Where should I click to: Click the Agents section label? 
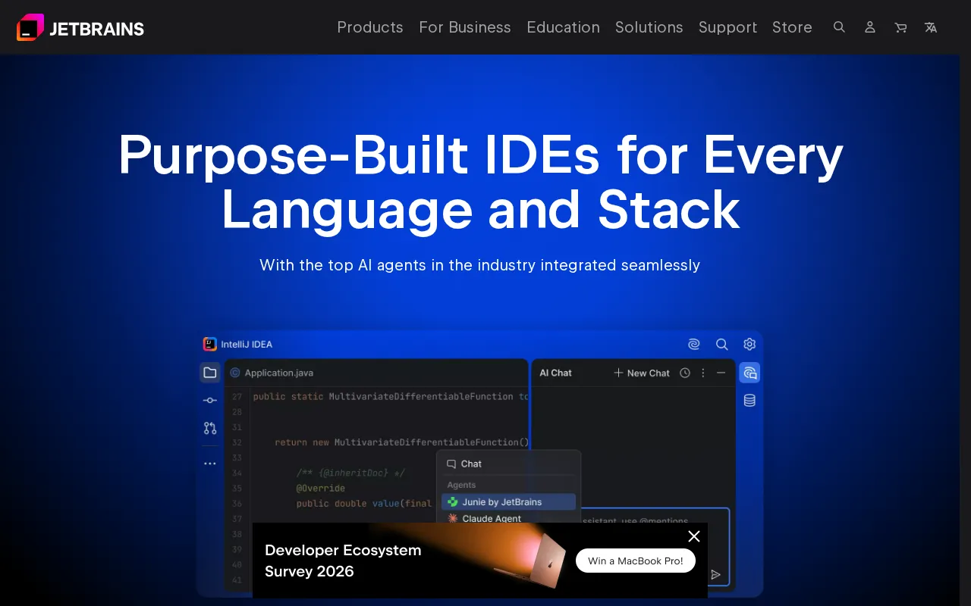[461, 485]
